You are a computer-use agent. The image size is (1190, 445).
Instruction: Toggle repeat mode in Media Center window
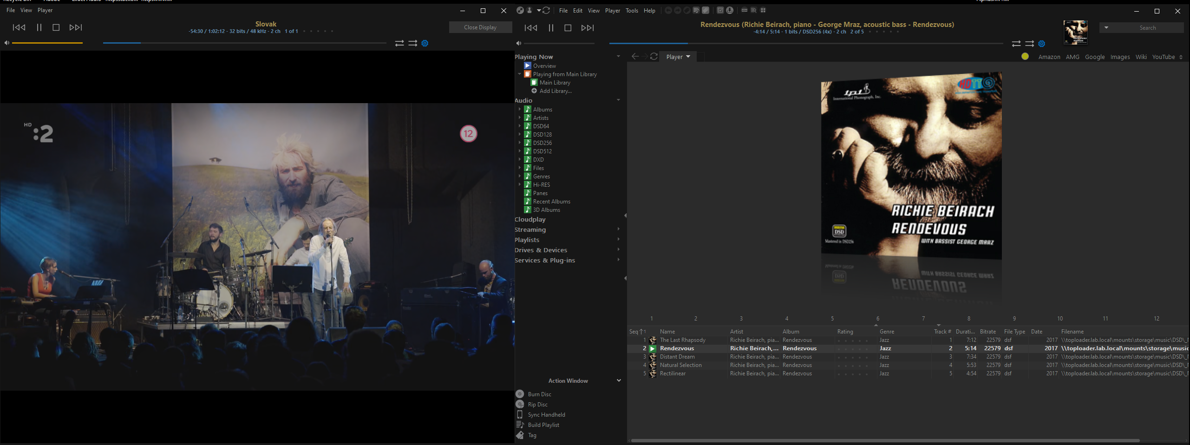coord(1016,44)
